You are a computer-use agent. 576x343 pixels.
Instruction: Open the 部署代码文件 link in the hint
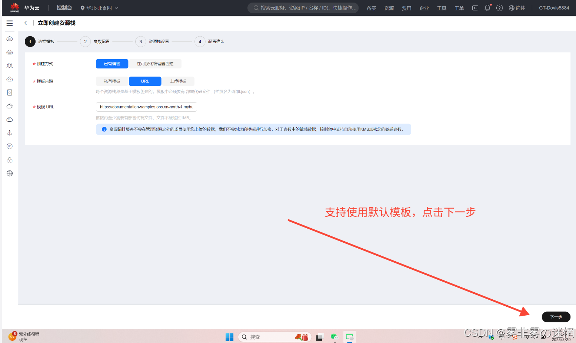pyautogui.click(x=198, y=91)
